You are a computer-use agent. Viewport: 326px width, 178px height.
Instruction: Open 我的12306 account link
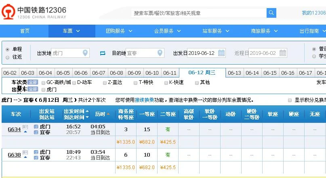click(x=314, y=13)
